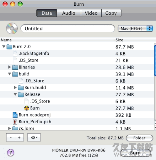This screenshot has width=156, height=160.
Task: Select the Burn application name in Release
Action: tap(35, 108)
